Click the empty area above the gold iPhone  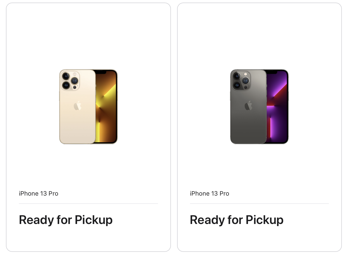(x=88, y=36)
